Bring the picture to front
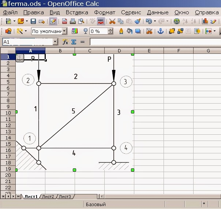Image resolution: width=221 pixels, height=209 pixels. 172,31
